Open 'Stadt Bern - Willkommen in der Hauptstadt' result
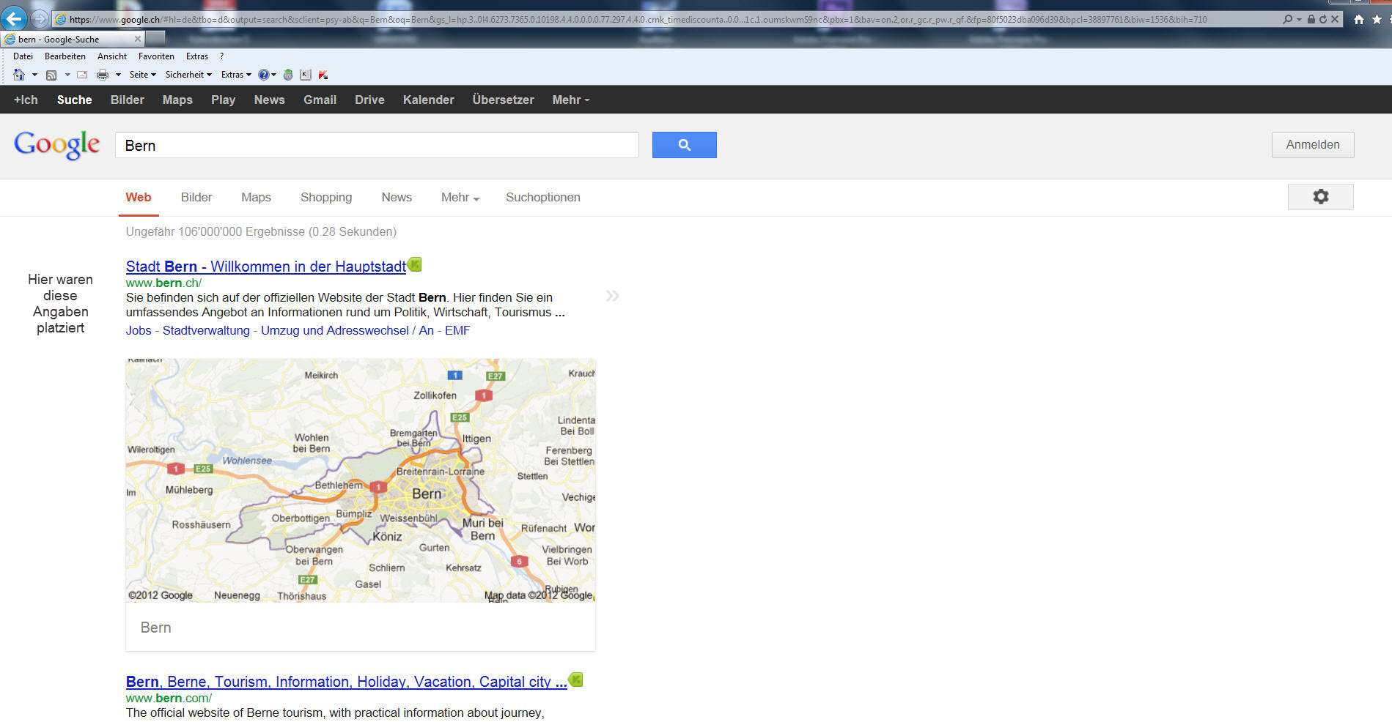Image resolution: width=1392 pixels, height=722 pixels. pos(266,267)
